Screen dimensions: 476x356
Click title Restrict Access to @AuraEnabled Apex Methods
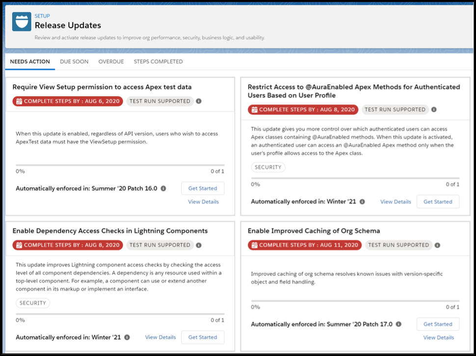tap(354, 91)
